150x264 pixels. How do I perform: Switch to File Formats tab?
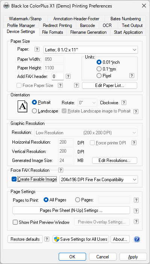[x=53, y=32]
